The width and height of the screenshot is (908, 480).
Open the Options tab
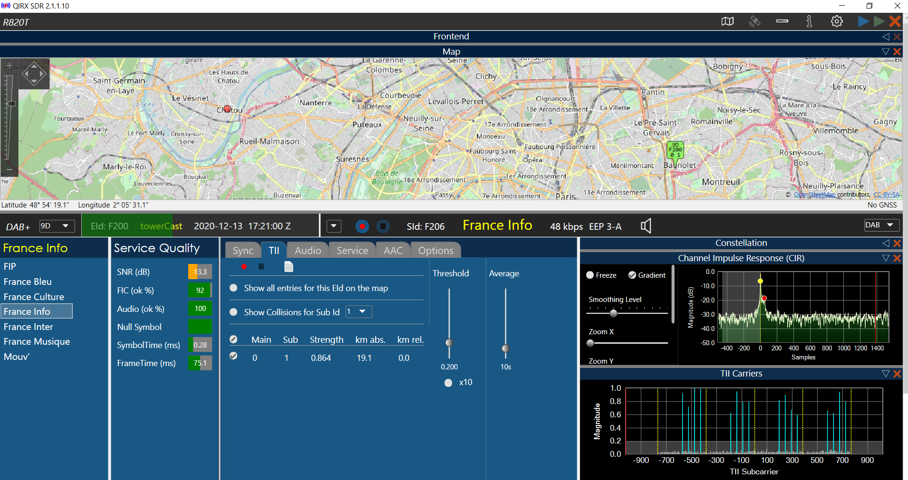point(436,250)
